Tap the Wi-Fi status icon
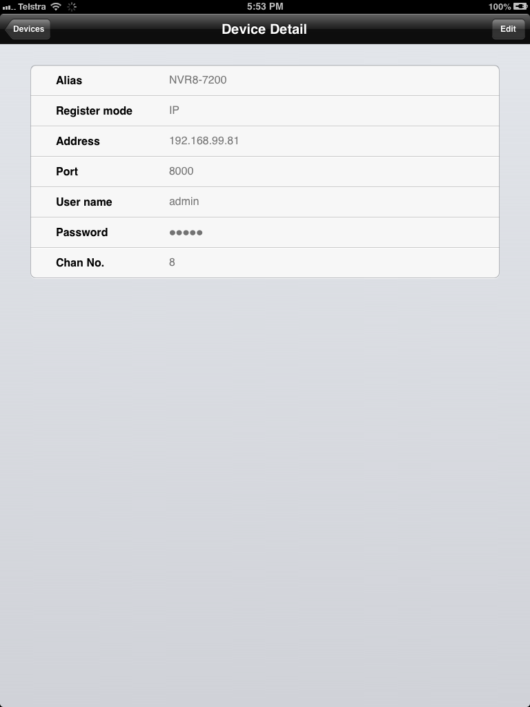The image size is (530, 707). click(56, 6)
